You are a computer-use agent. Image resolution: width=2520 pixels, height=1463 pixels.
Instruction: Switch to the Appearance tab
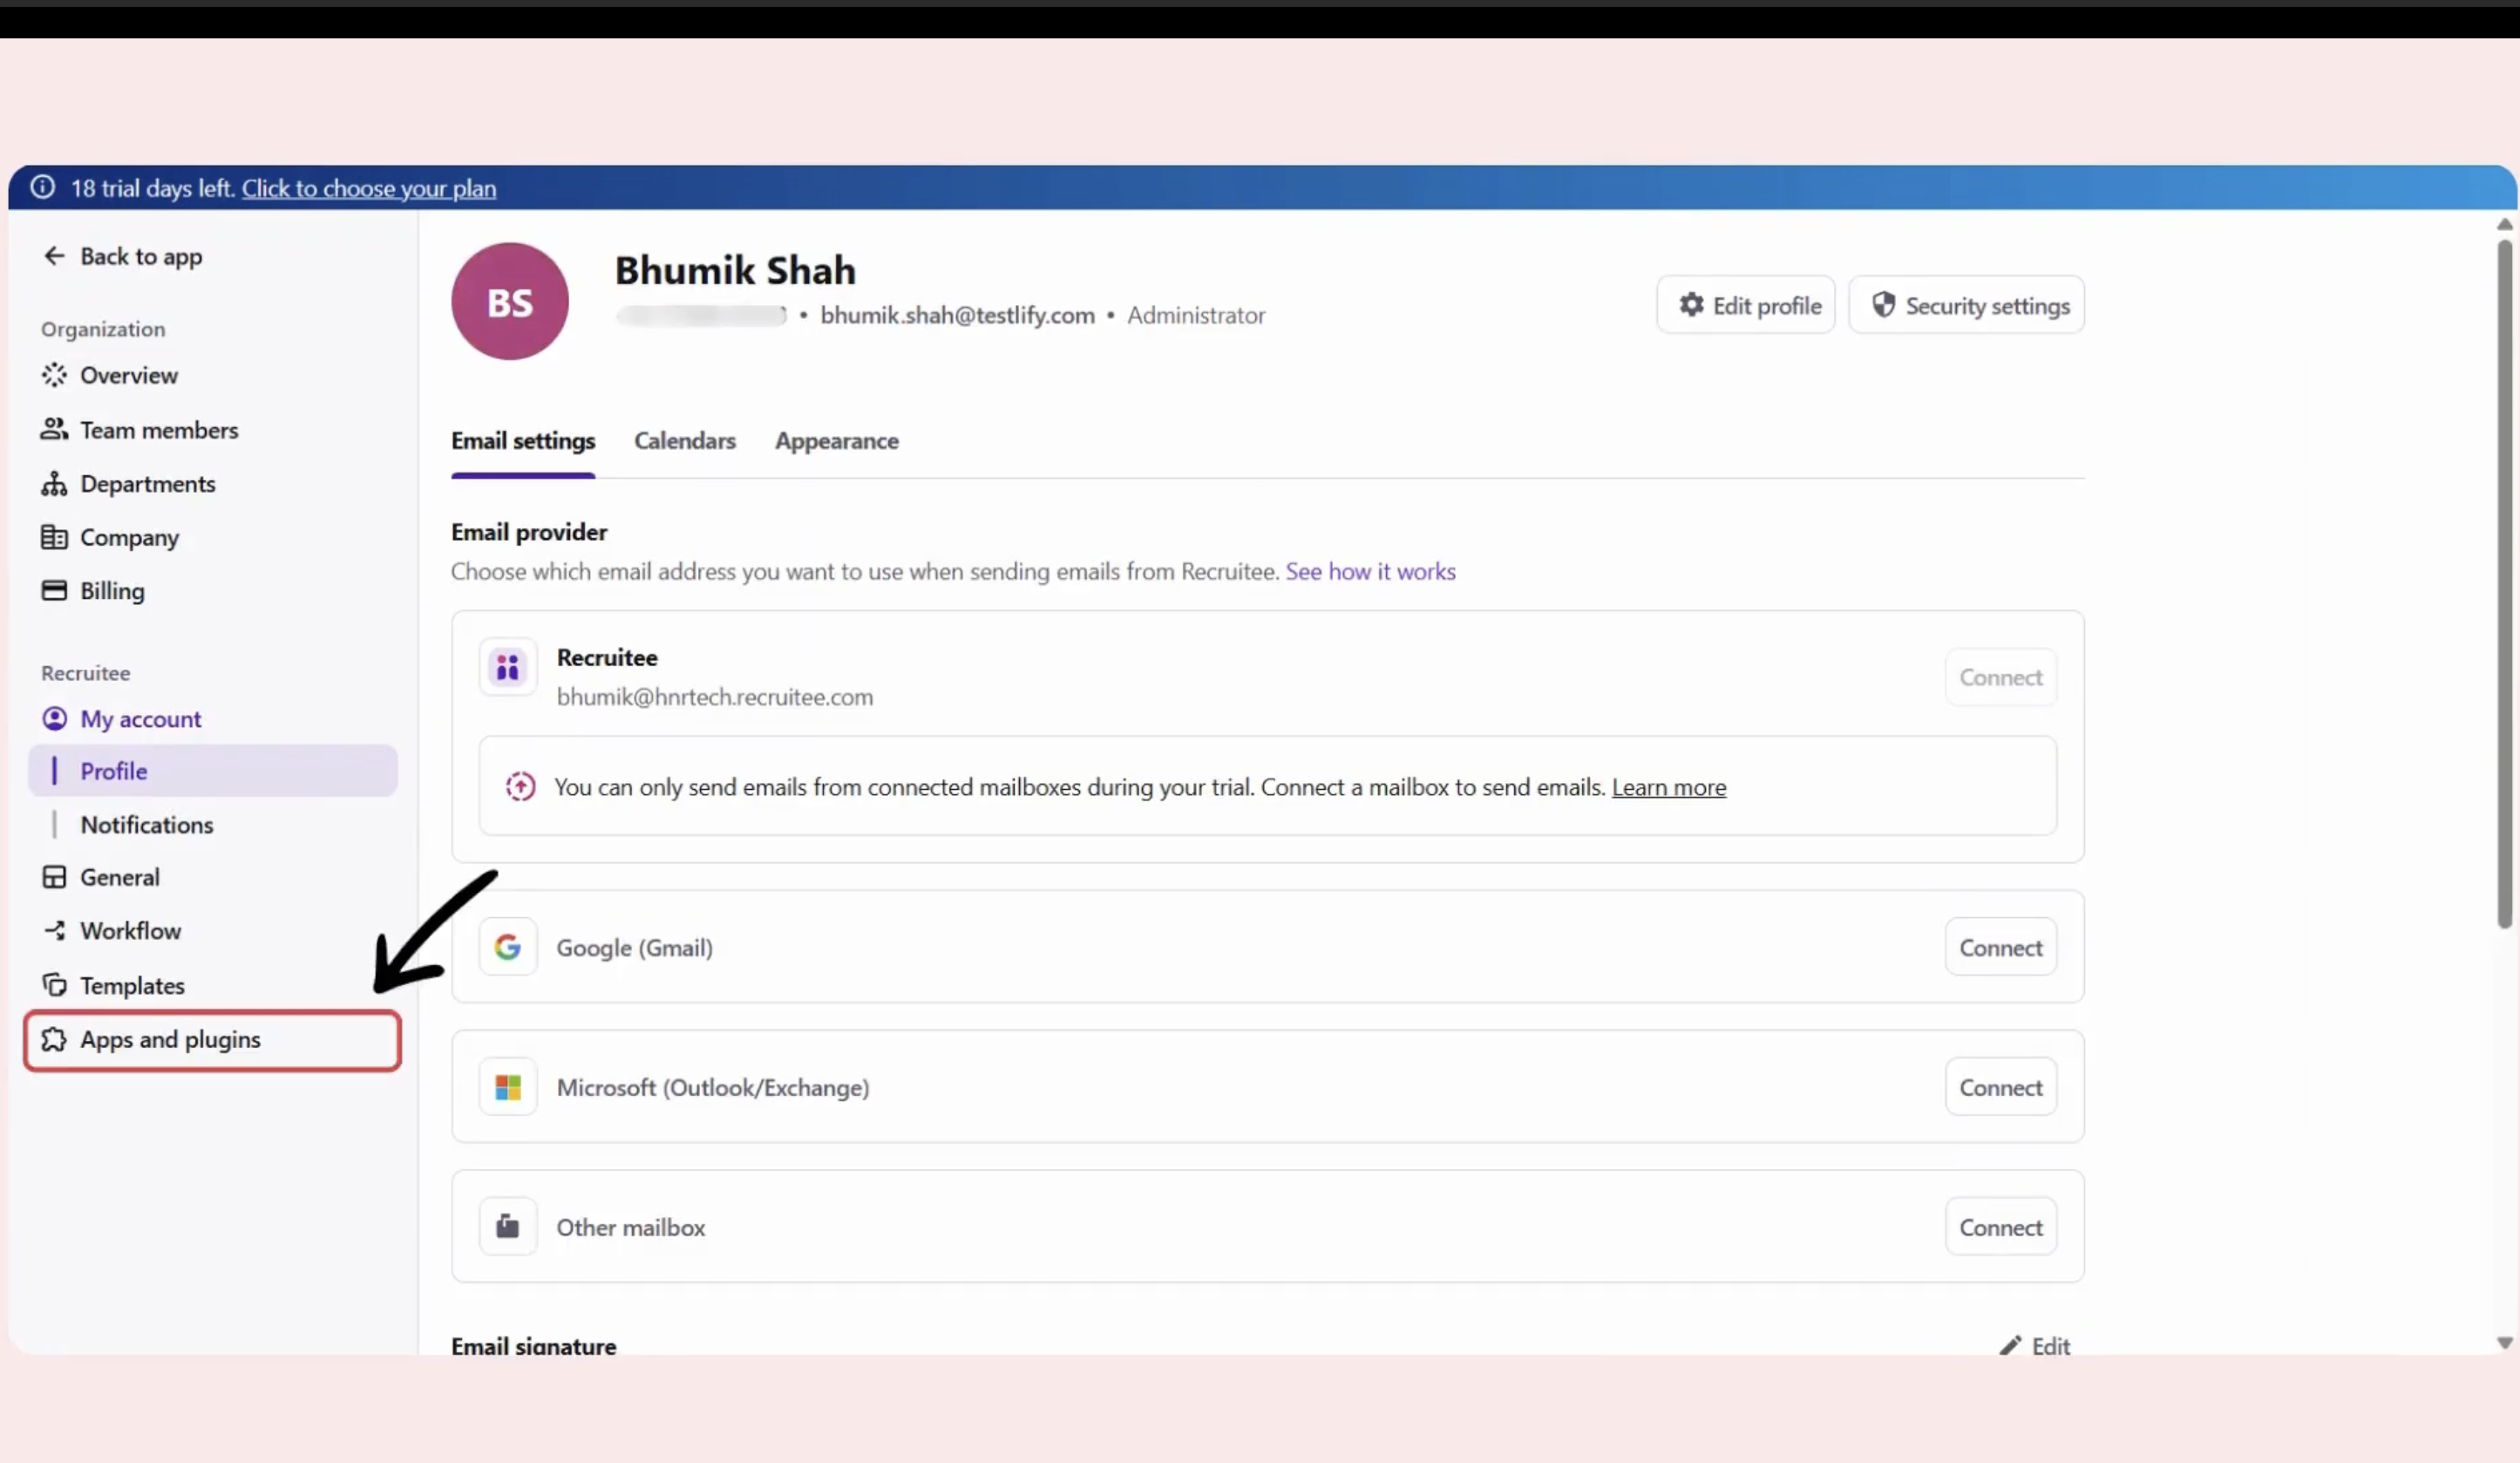(x=836, y=441)
